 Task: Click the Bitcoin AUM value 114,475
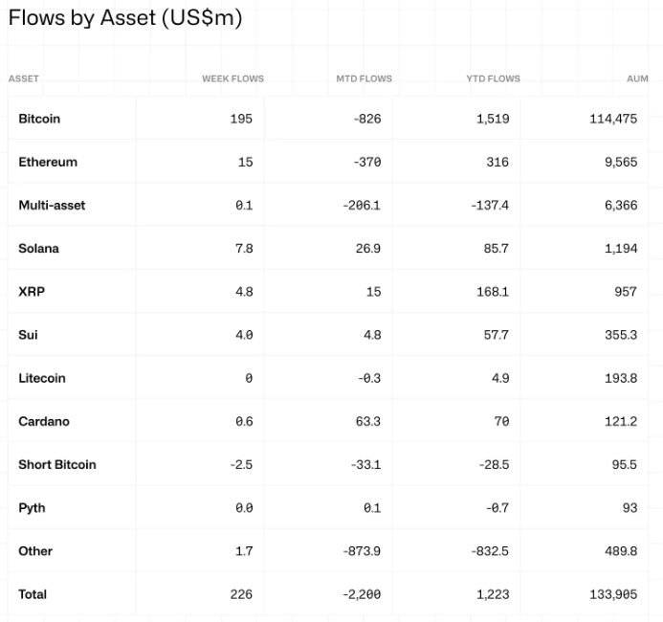tap(613, 119)
